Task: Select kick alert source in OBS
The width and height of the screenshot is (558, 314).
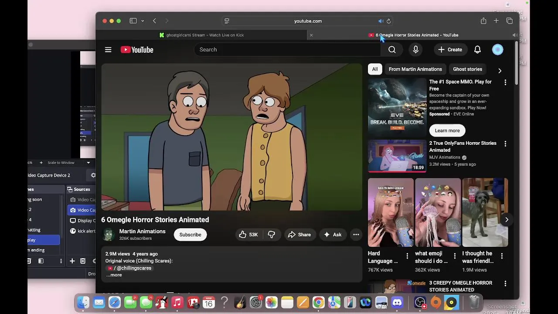Action: tap(82, 231)
